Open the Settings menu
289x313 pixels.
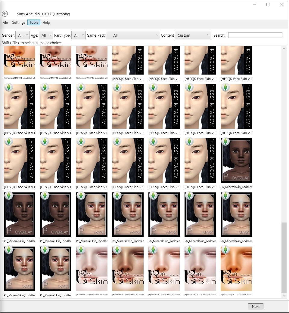click(x=19, y=23)
